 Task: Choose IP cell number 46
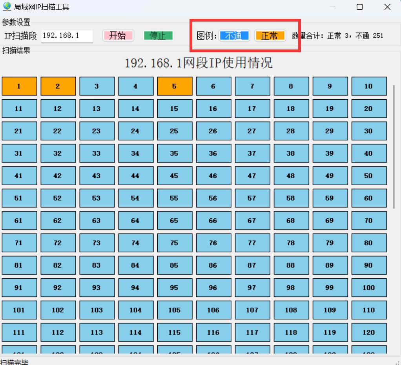click(x=213, y=176)
